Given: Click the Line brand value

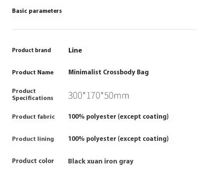Looking at the screenshot, I should coord(75,50).
